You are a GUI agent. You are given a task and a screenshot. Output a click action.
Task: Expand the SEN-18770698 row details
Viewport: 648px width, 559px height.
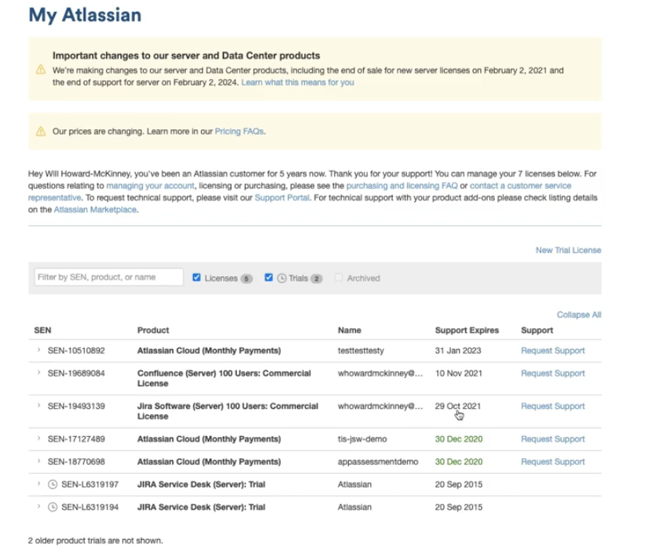(38, 462)
